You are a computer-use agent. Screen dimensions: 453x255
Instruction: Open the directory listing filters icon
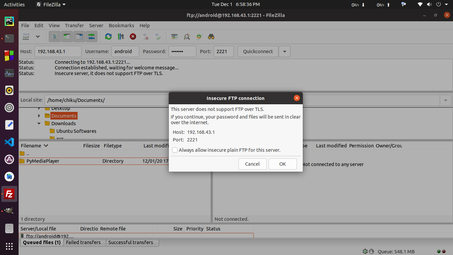click(174, 37)
